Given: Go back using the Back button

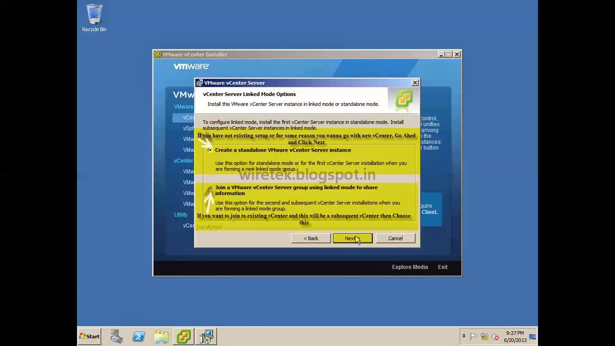Looking at the screenshot, I should [x=311, y=238].
